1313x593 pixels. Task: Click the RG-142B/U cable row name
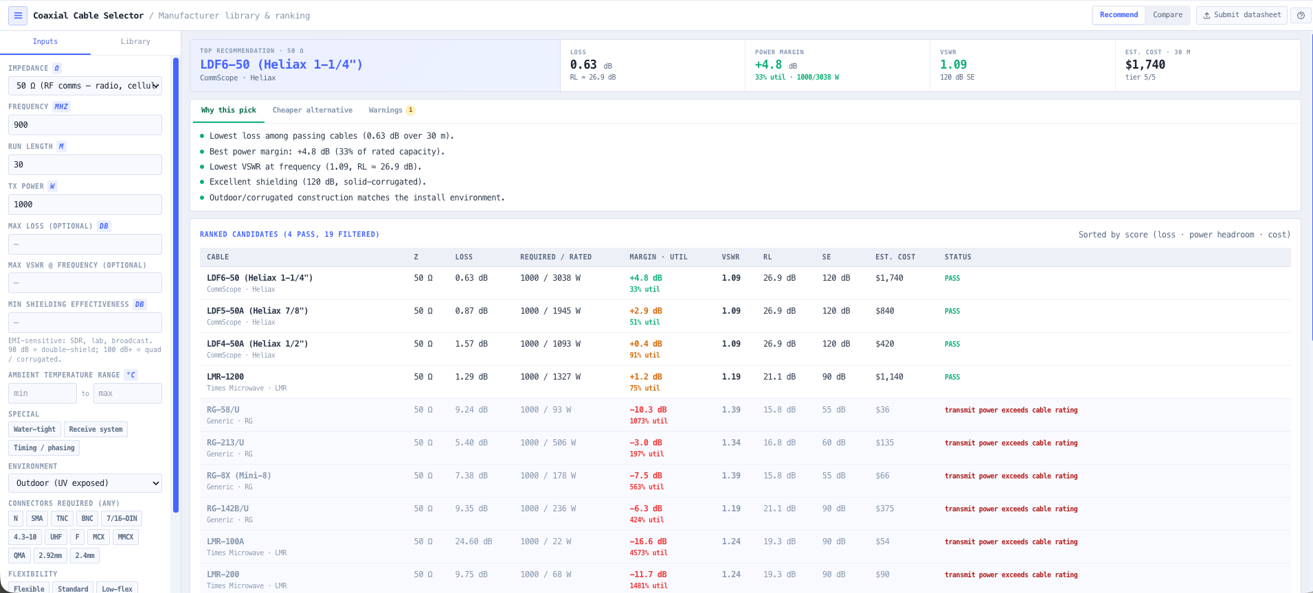(x=228, y=509)
